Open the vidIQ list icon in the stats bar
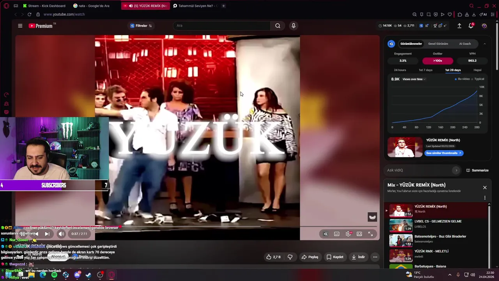This screenshot has width=499, height=281. pos(427,26)
